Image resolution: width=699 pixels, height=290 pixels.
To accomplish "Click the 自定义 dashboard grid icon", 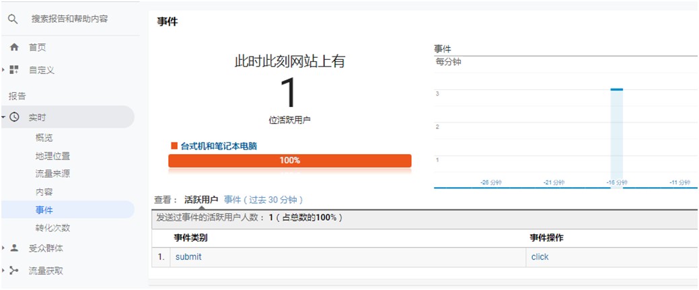I will coord(14,70).
